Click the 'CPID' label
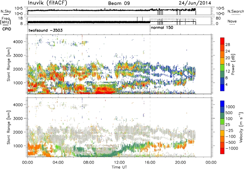This screenshot has height=169, width=244. click(7, 29)
